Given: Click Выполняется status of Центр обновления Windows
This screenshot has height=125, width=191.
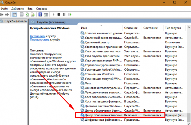Looking at the screenshot, I should (152, 115).
